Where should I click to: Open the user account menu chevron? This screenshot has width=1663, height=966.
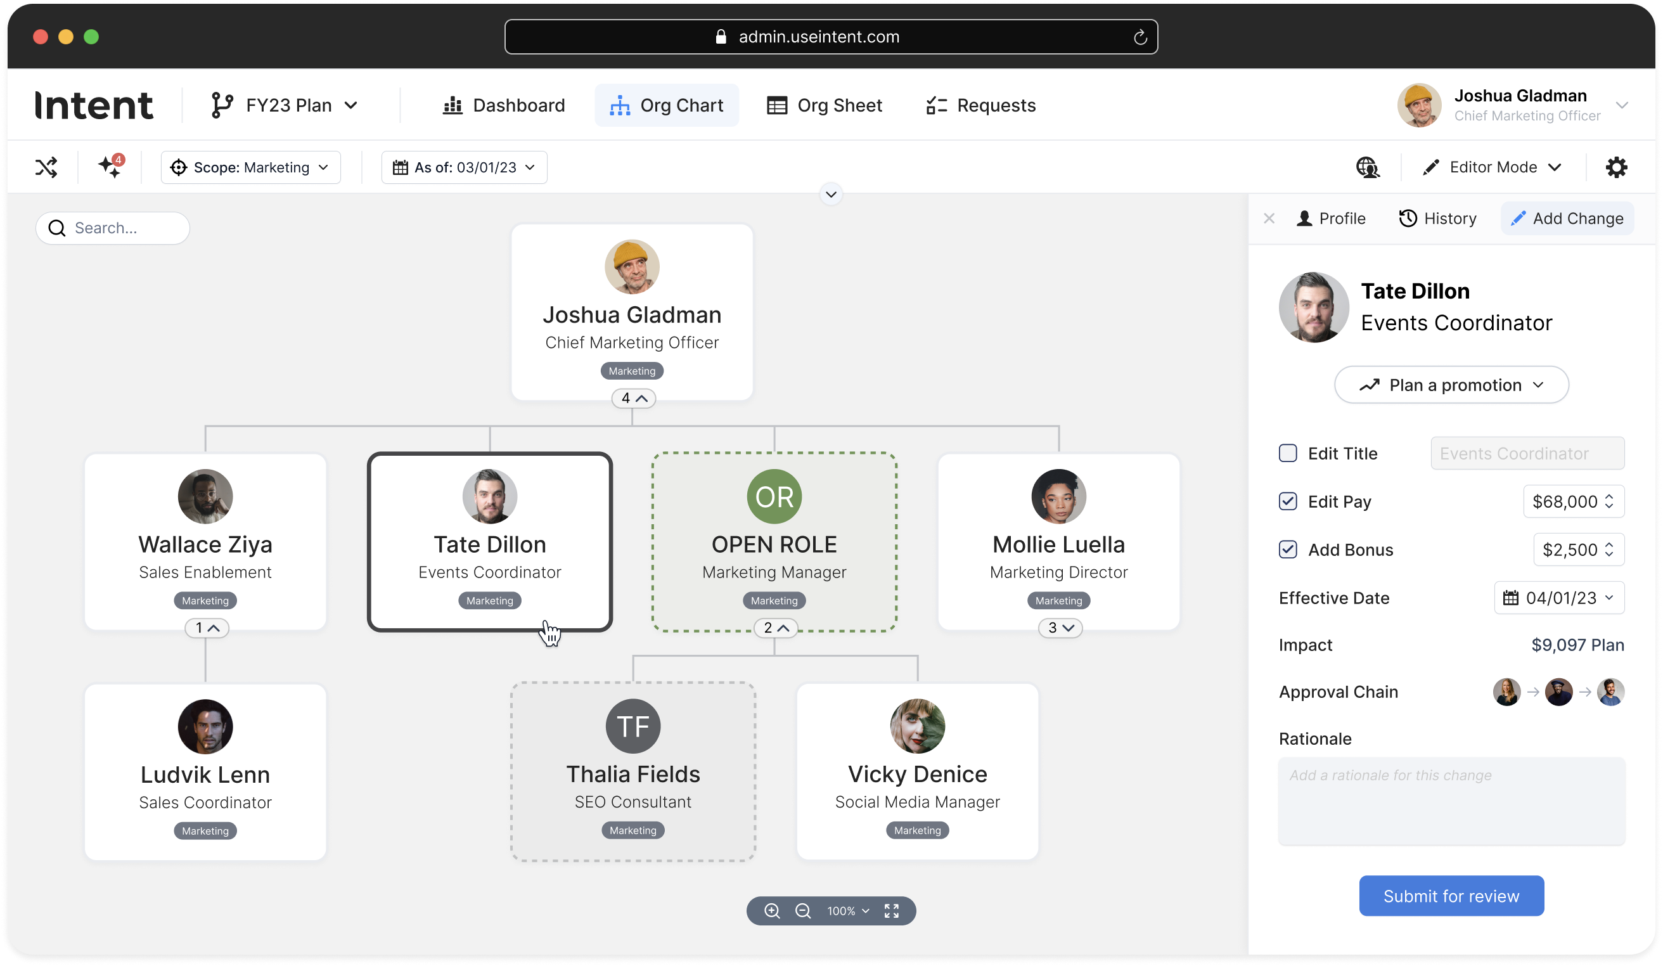pos(1621,106)
